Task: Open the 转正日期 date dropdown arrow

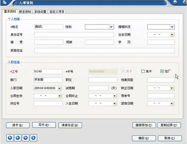Action: tap(172, 88)
